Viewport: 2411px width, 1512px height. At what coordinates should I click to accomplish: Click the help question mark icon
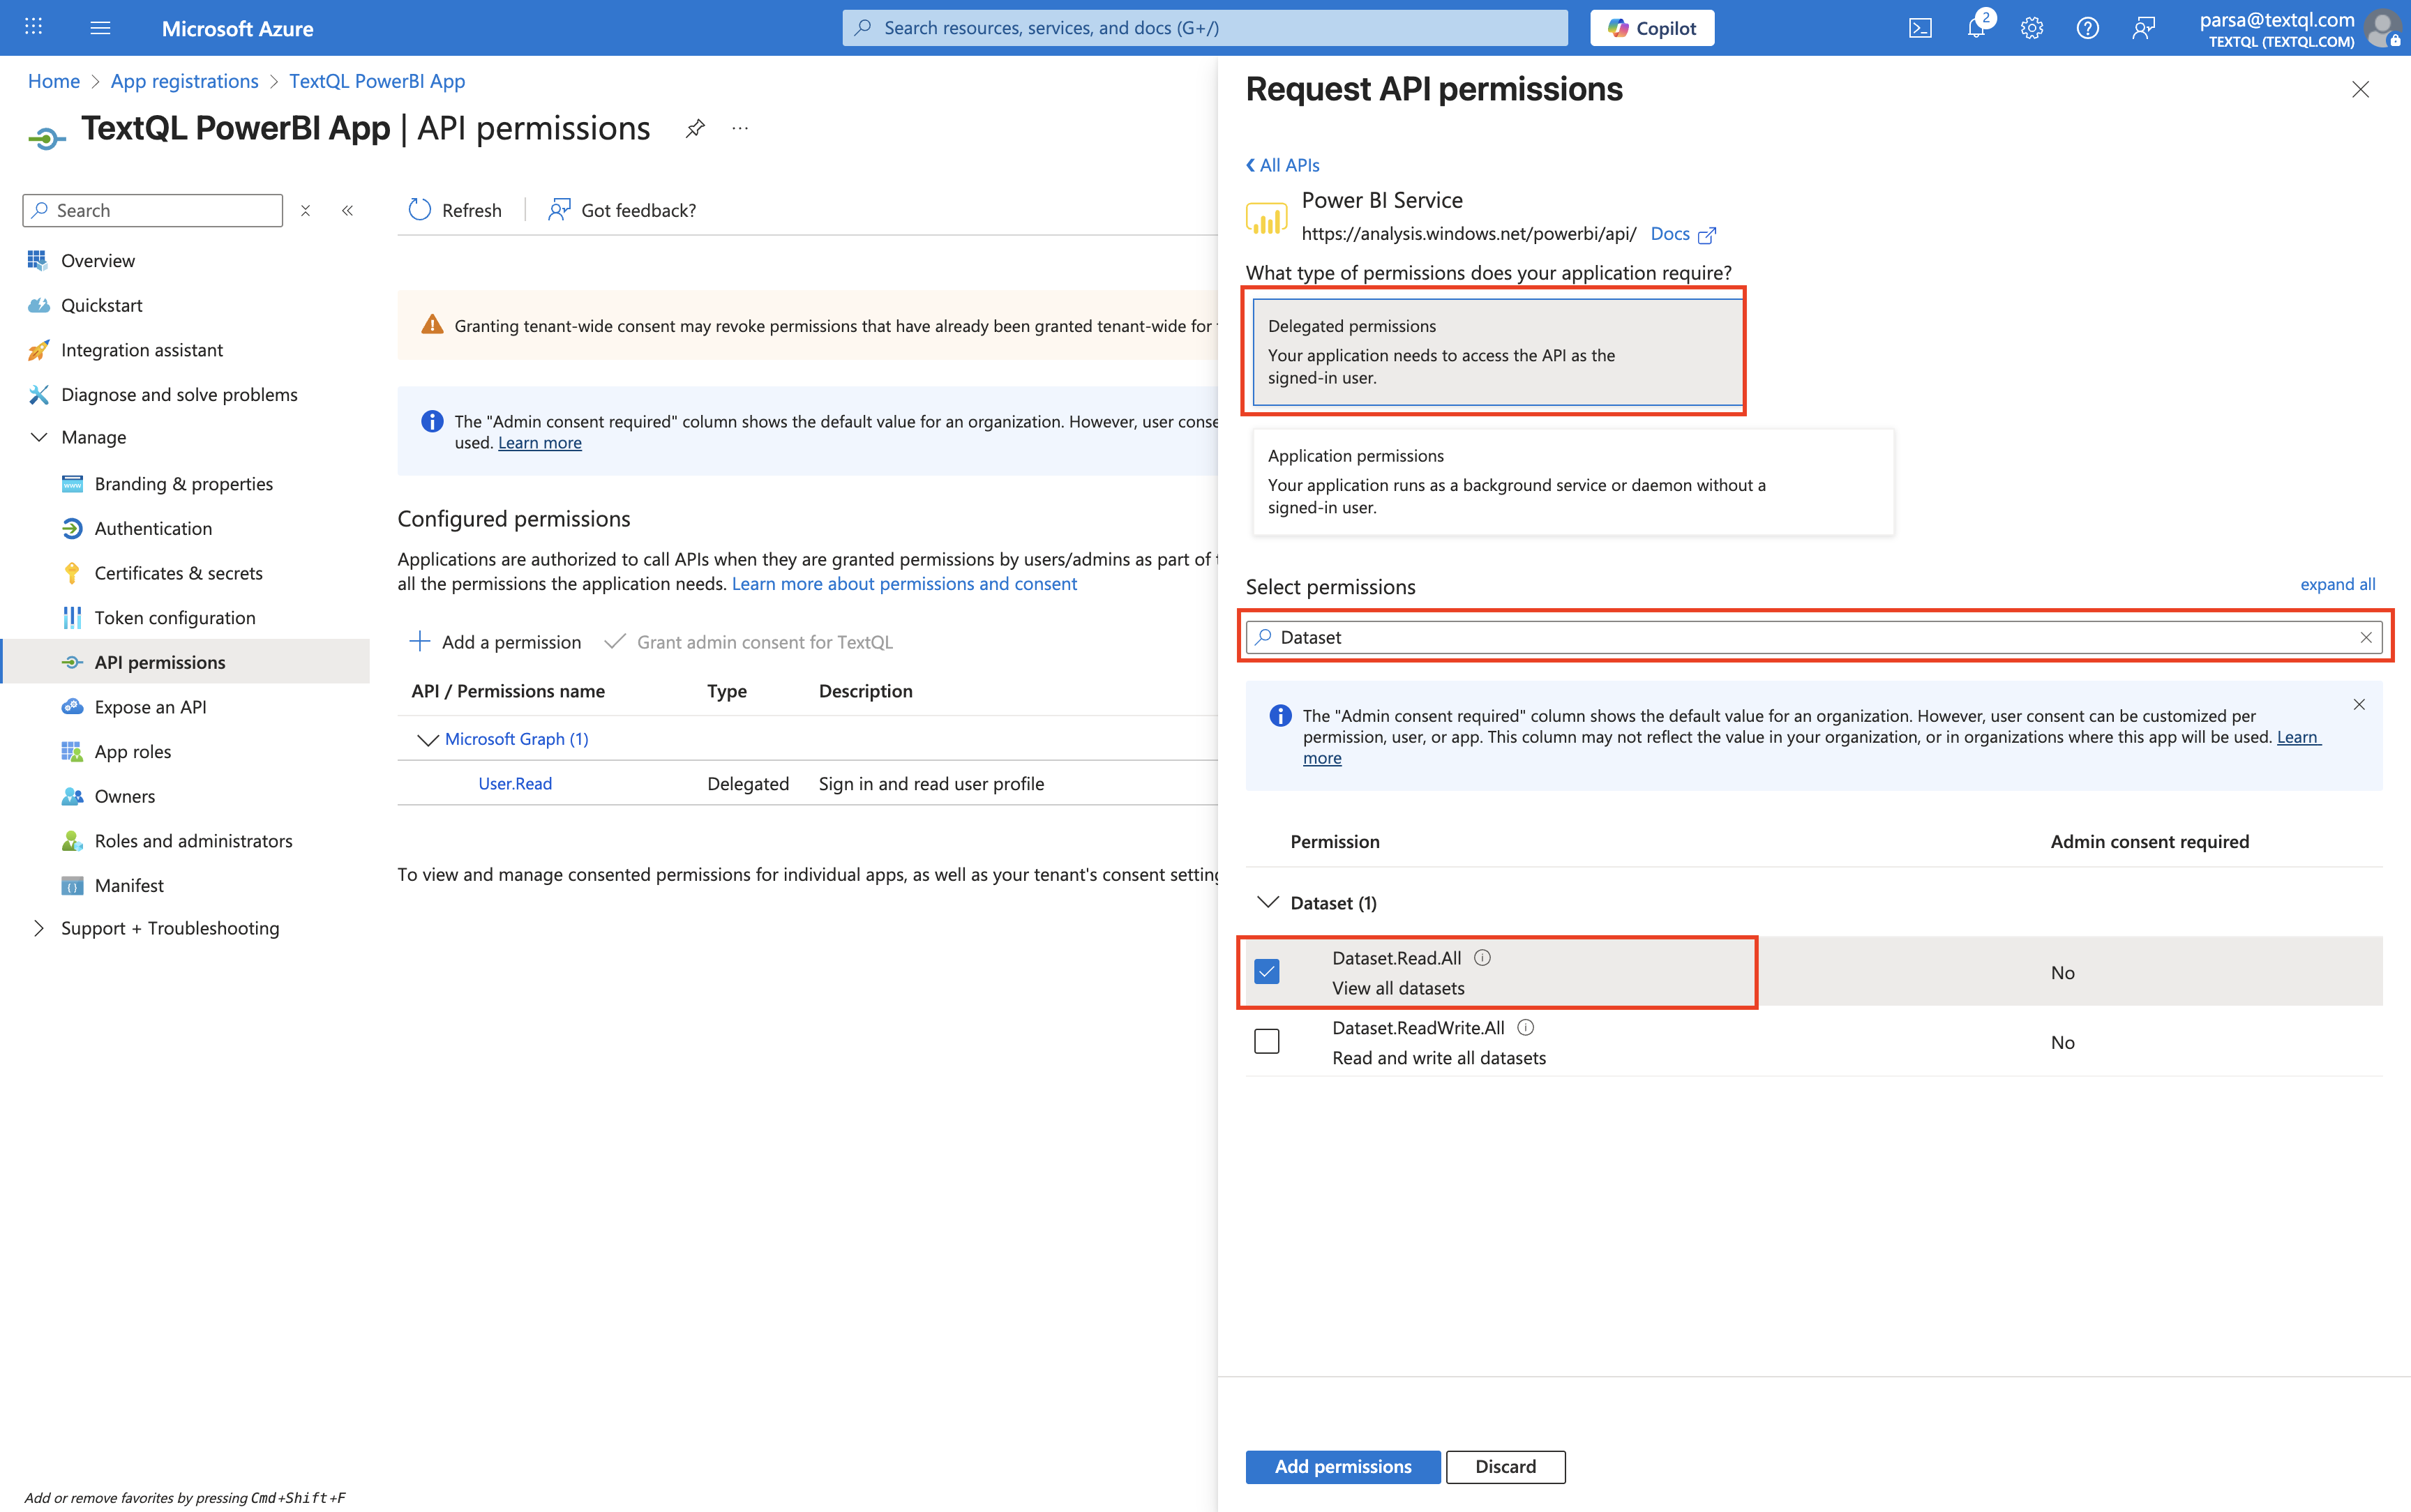[x=2087, y=28]
